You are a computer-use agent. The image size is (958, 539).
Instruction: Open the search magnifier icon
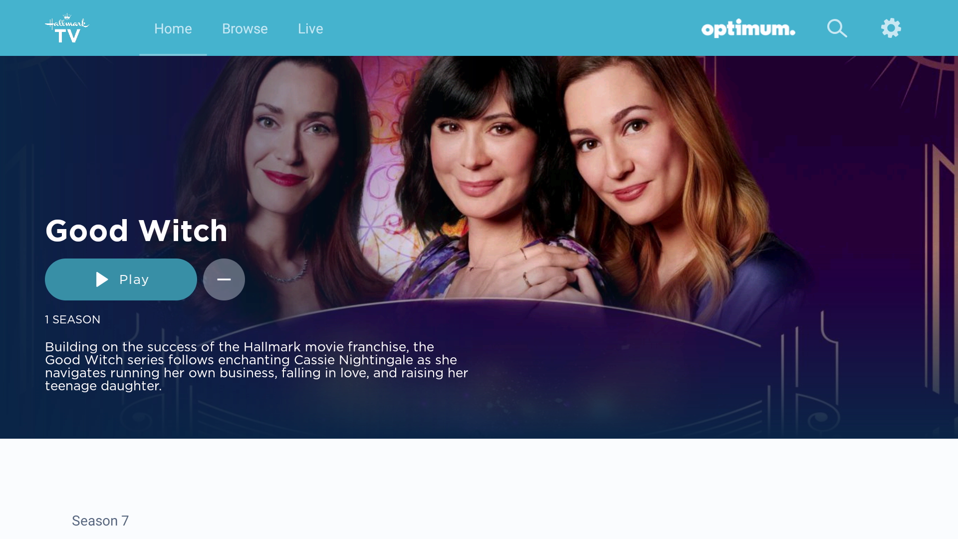[837, 28]
